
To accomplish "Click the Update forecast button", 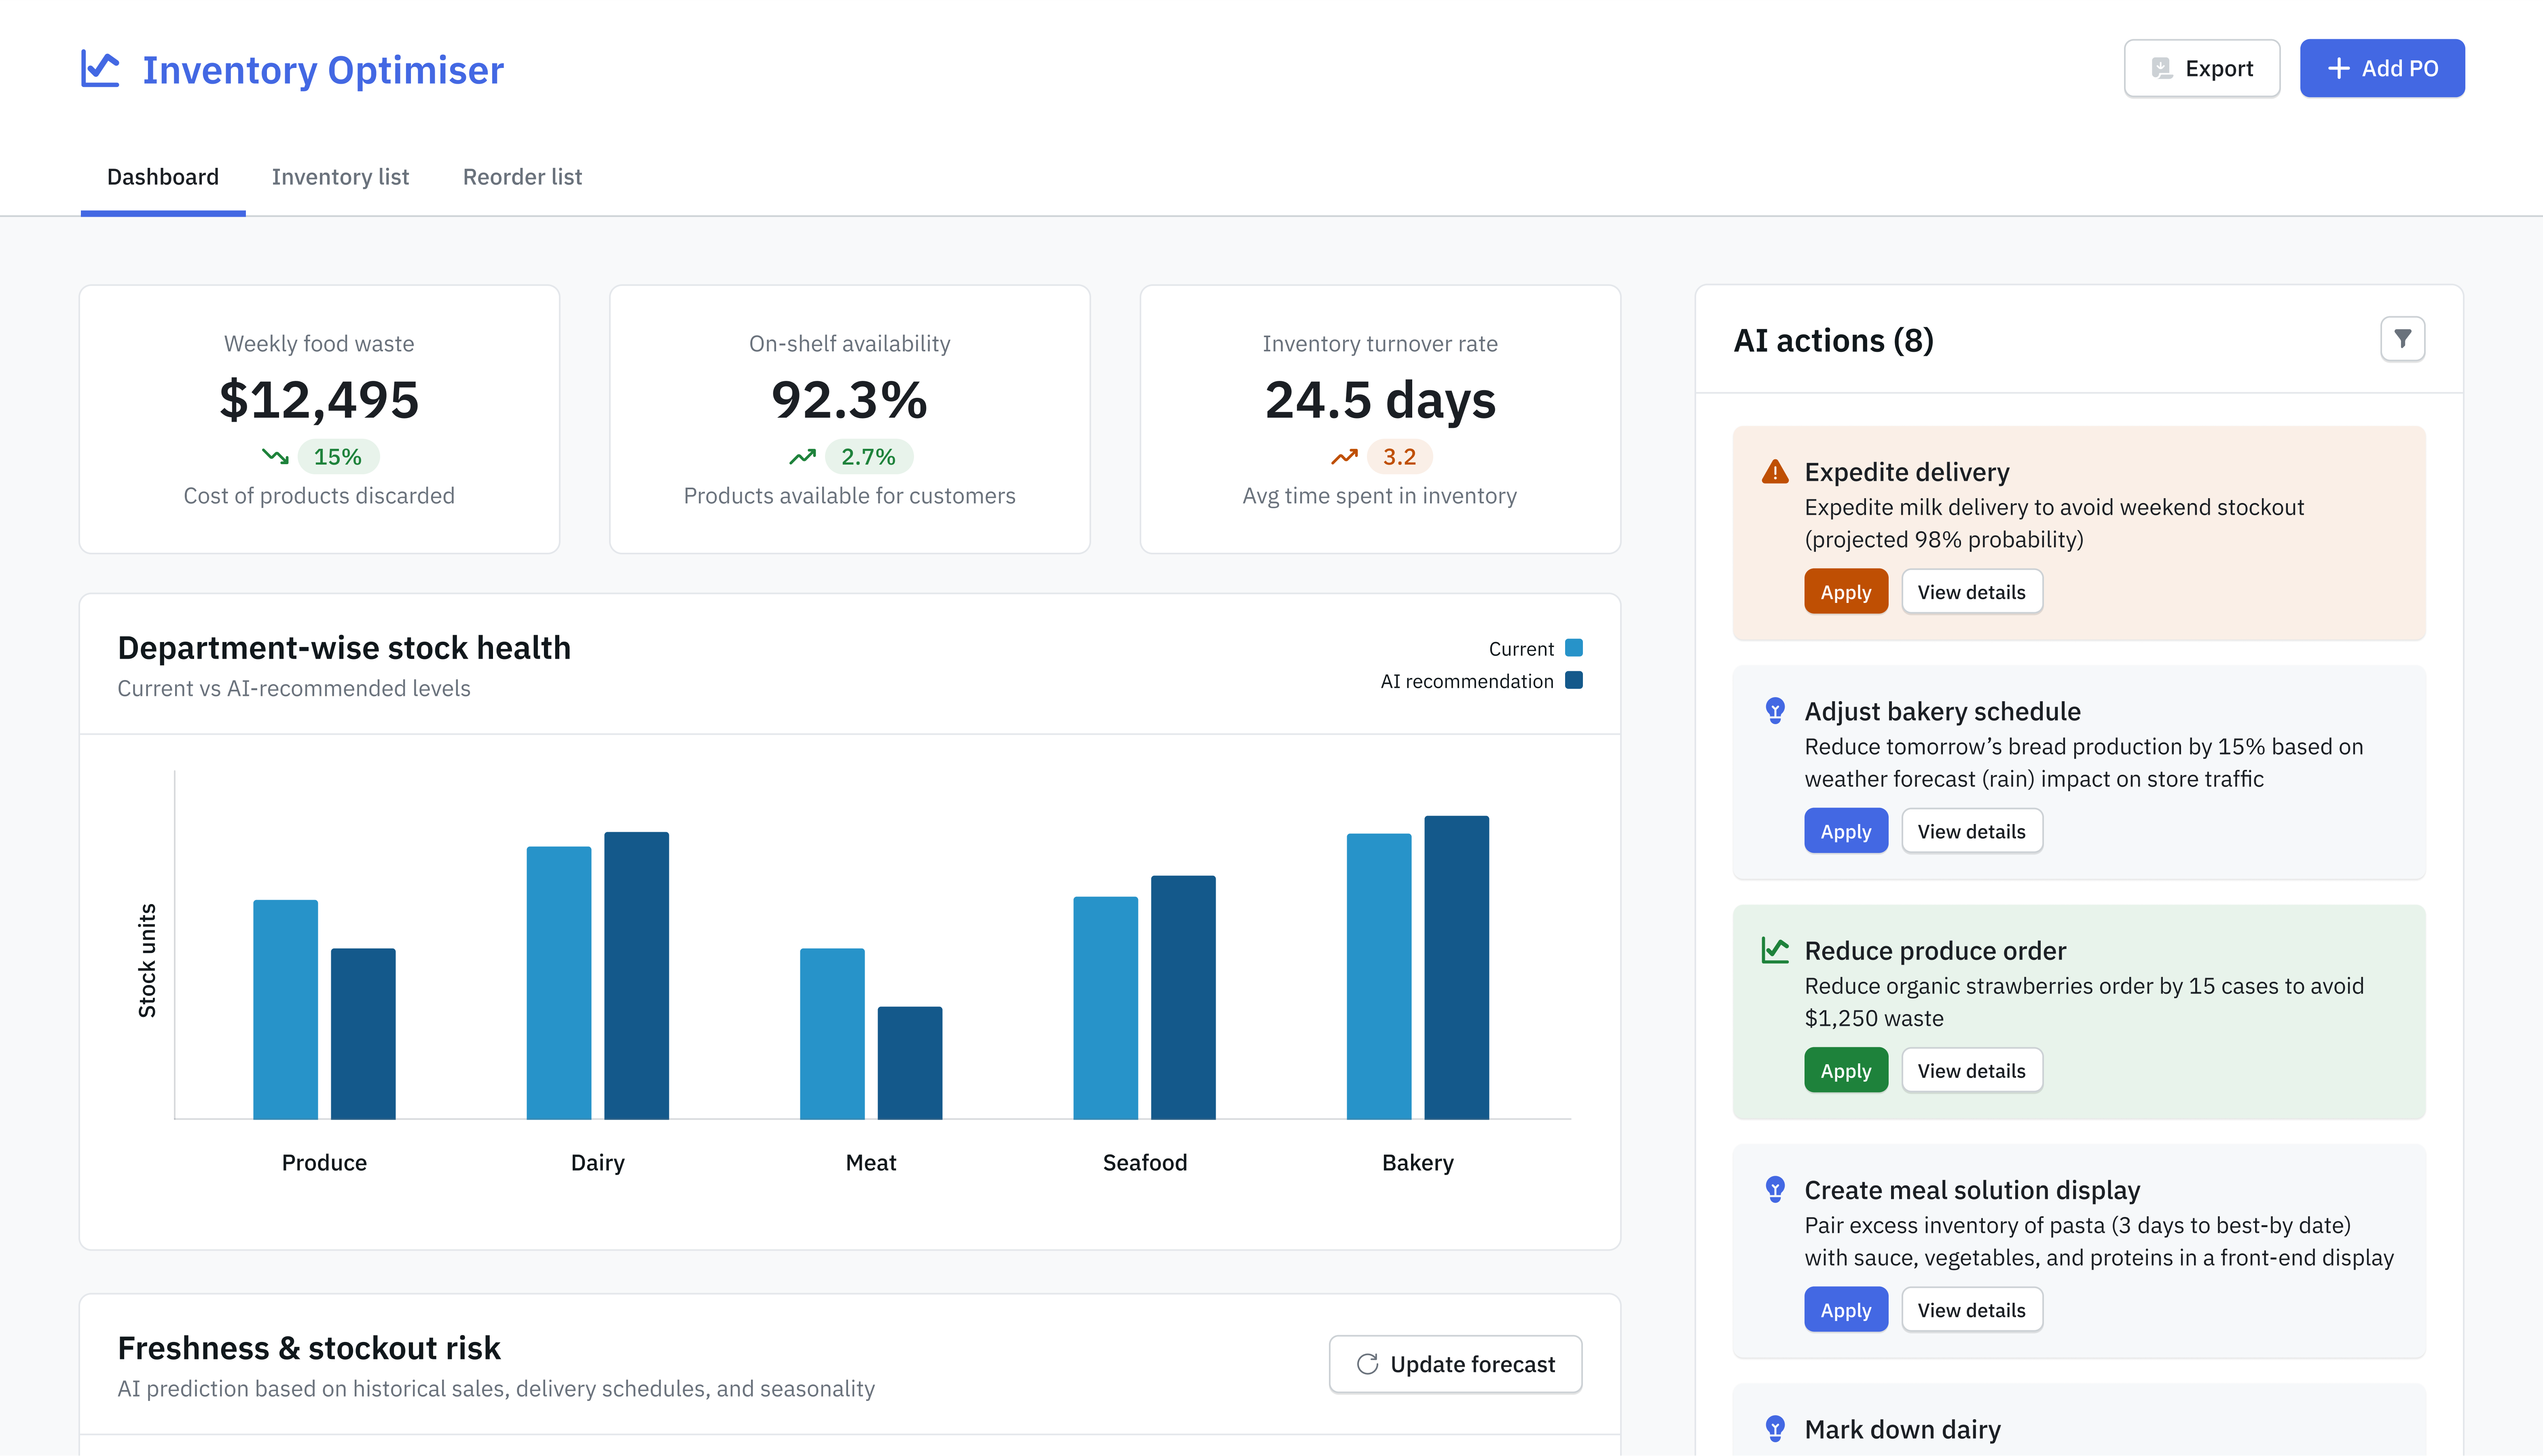I will click(x=1455, y=1364).
